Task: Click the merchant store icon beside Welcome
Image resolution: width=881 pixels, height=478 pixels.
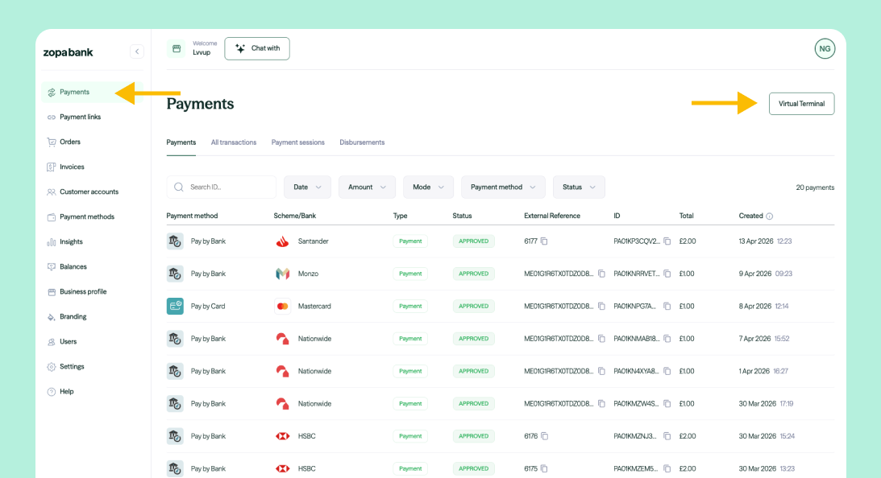Action: (176, 49)
